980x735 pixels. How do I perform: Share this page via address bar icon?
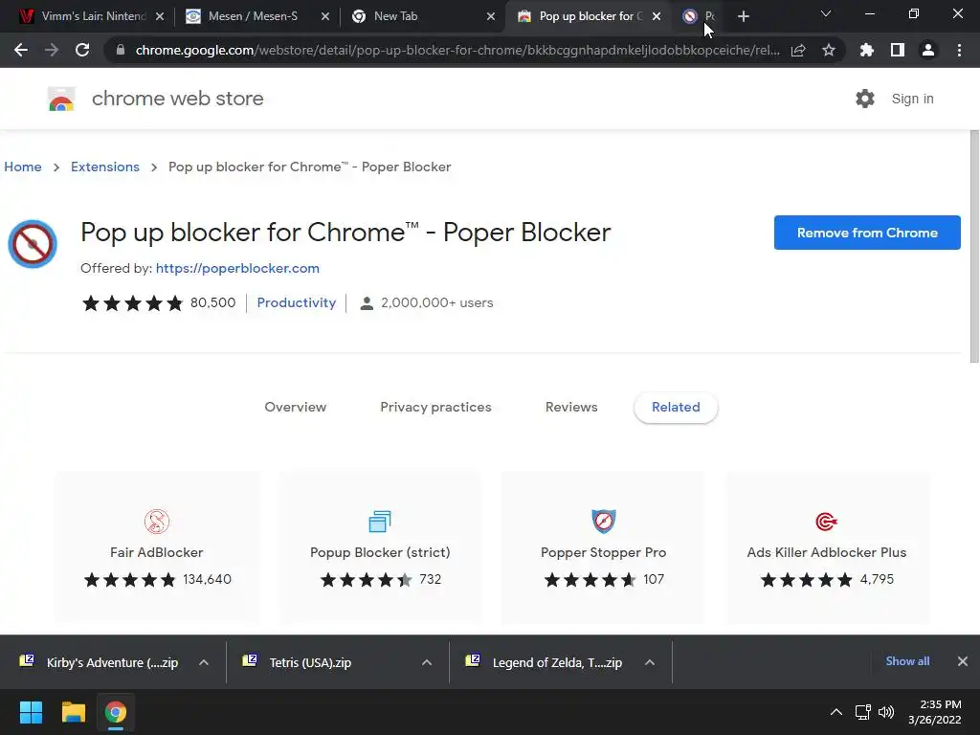pos(798,50)
